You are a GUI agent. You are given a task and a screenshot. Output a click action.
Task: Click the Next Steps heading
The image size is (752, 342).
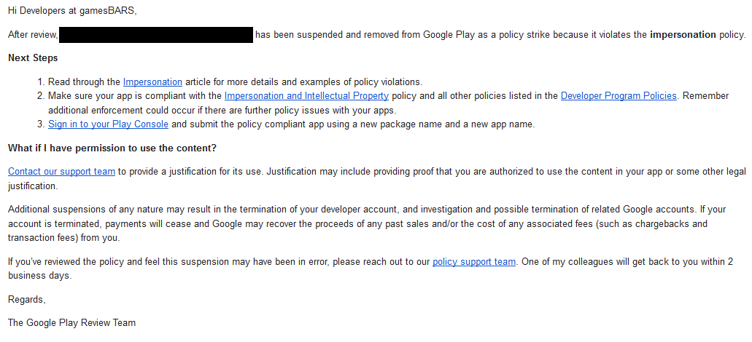tap(33, 58)
